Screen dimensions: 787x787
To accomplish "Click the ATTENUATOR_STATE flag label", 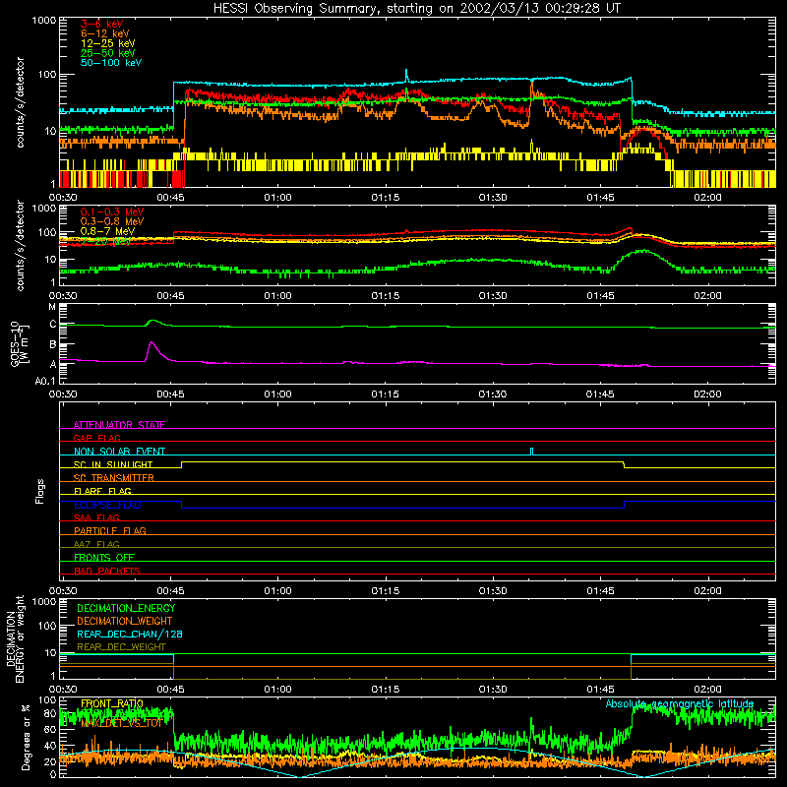I will (119, 425).
